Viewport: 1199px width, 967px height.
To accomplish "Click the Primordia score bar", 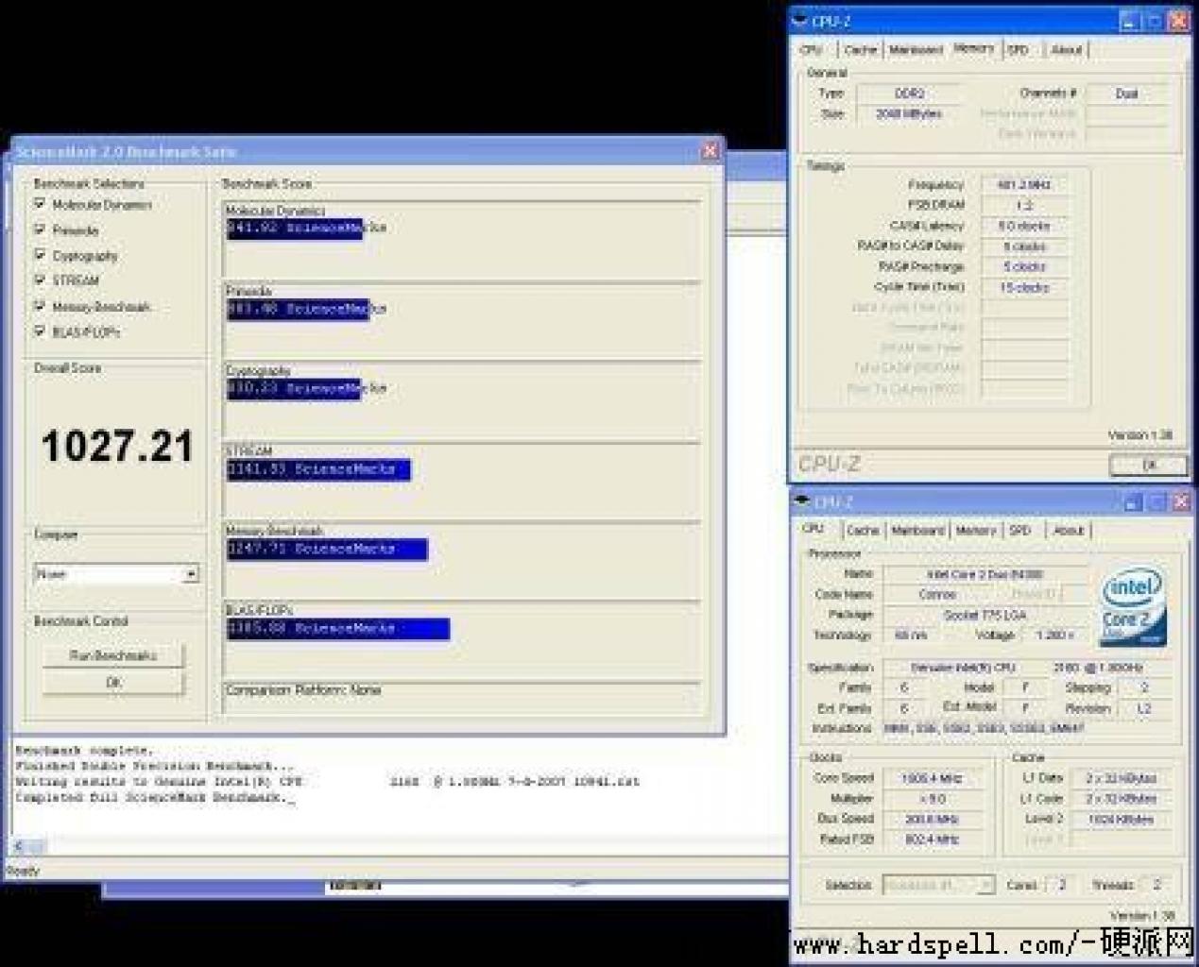I will point(298,309).
